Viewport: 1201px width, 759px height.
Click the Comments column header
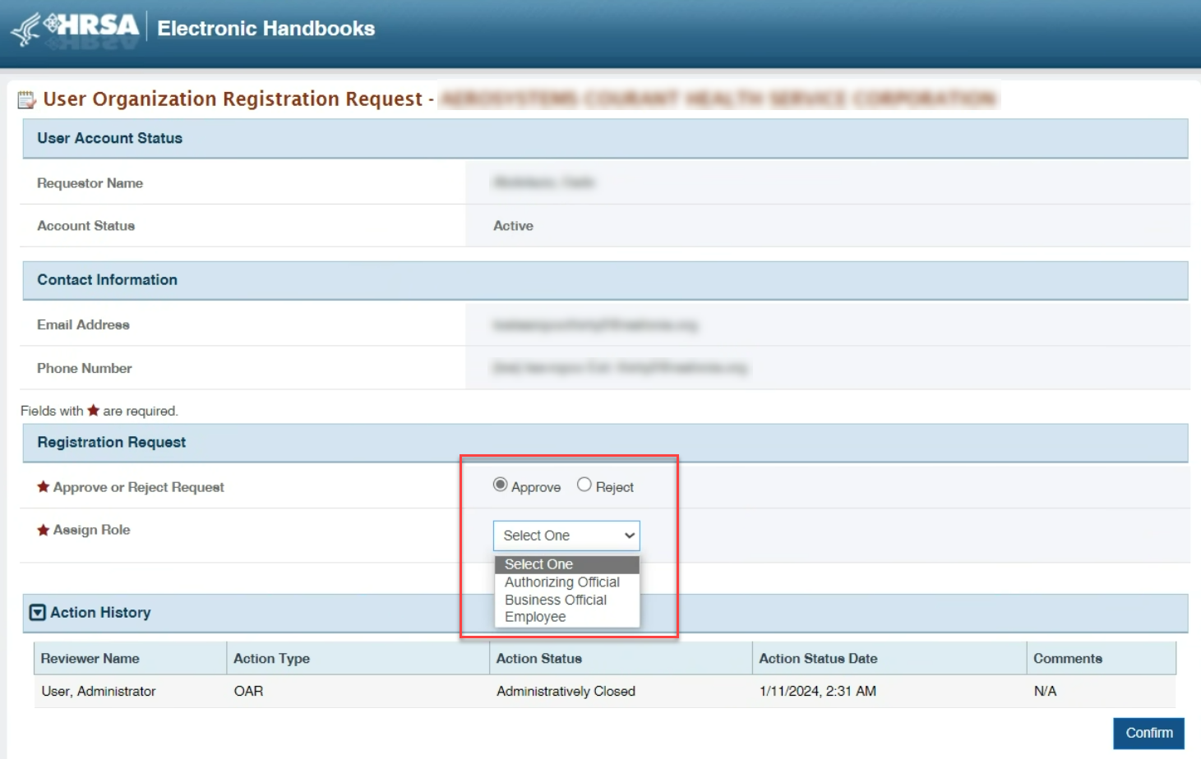click(x=1102, y=659)
